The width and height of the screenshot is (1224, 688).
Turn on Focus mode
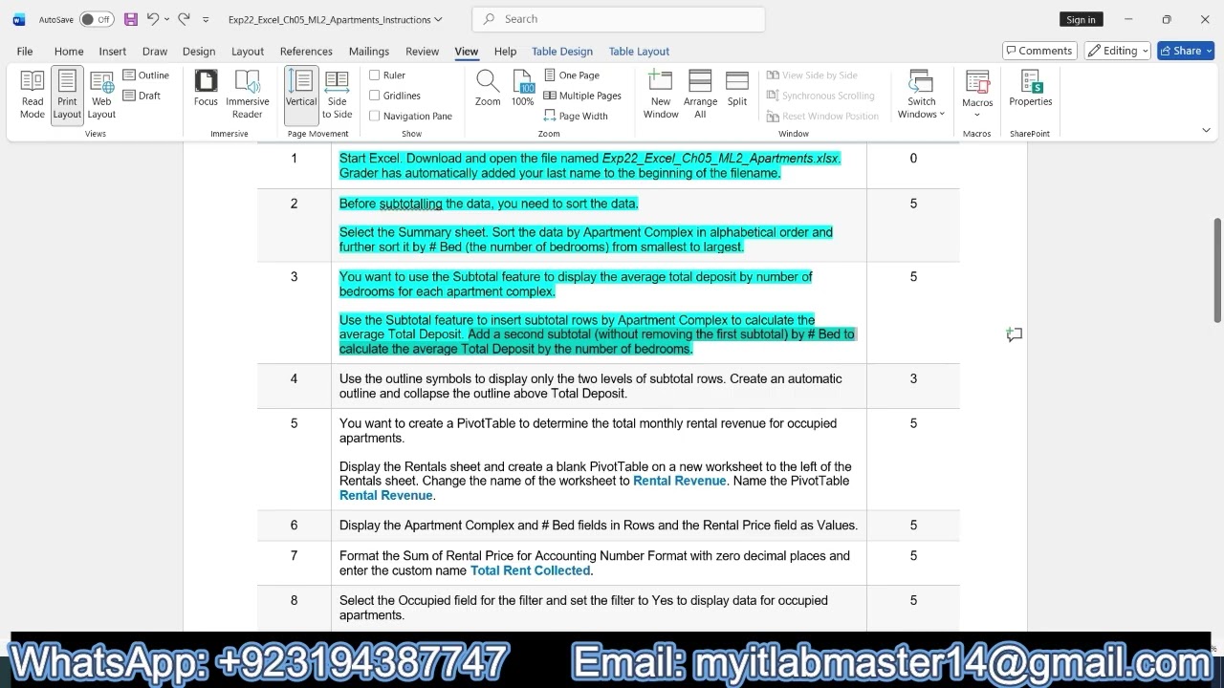point(206,88)
